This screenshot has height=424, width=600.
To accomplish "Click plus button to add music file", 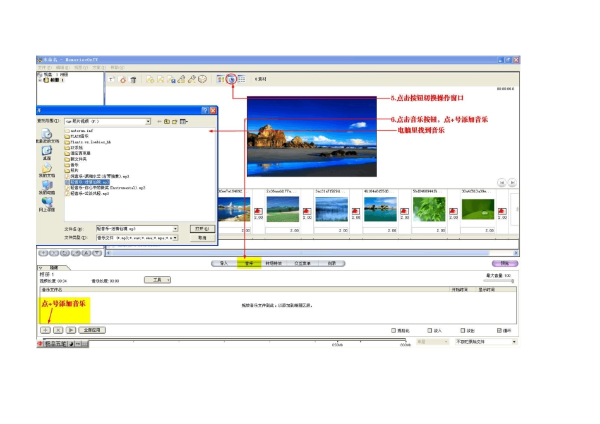I will point(45,330).
